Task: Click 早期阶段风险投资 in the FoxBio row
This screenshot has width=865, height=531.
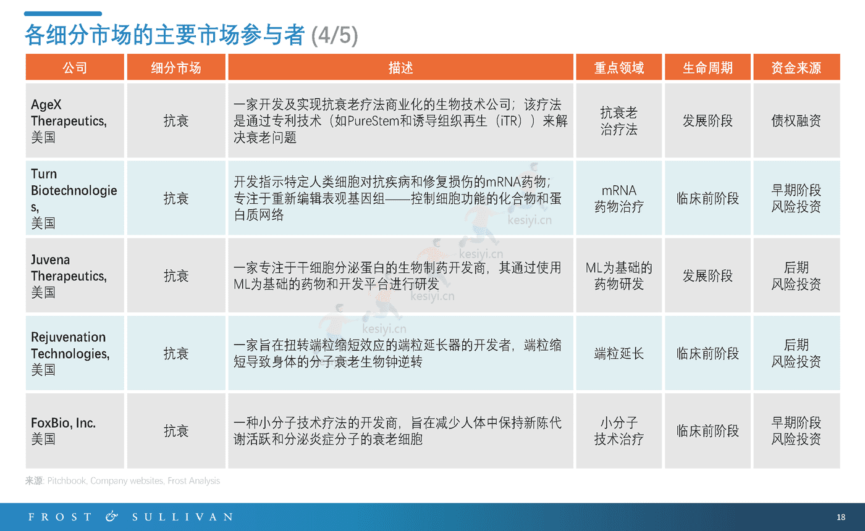Action: (x=796, y=430)
